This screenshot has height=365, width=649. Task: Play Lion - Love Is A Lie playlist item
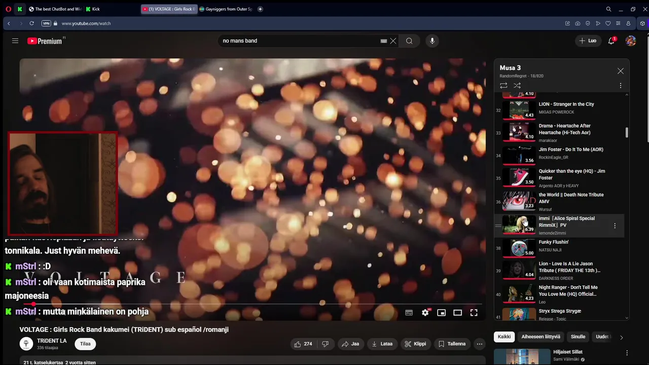tap(560, 271)
